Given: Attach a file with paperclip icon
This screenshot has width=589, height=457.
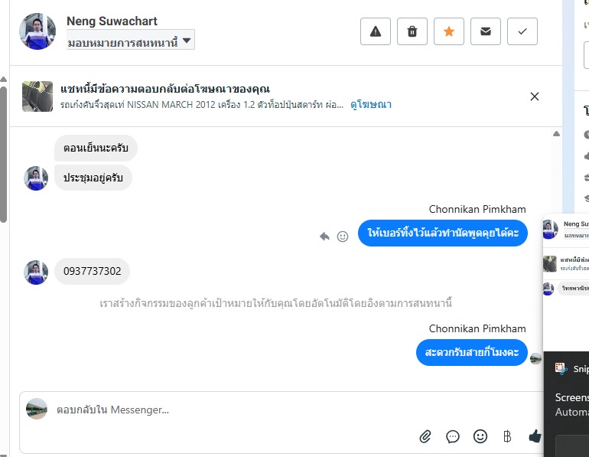Looking at the screenshot, I should click(425, 436).
